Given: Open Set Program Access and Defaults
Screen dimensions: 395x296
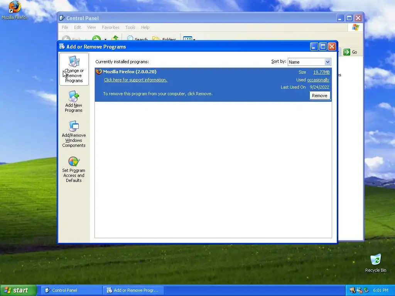Looking at the screenshot, I should pos(74,170).
